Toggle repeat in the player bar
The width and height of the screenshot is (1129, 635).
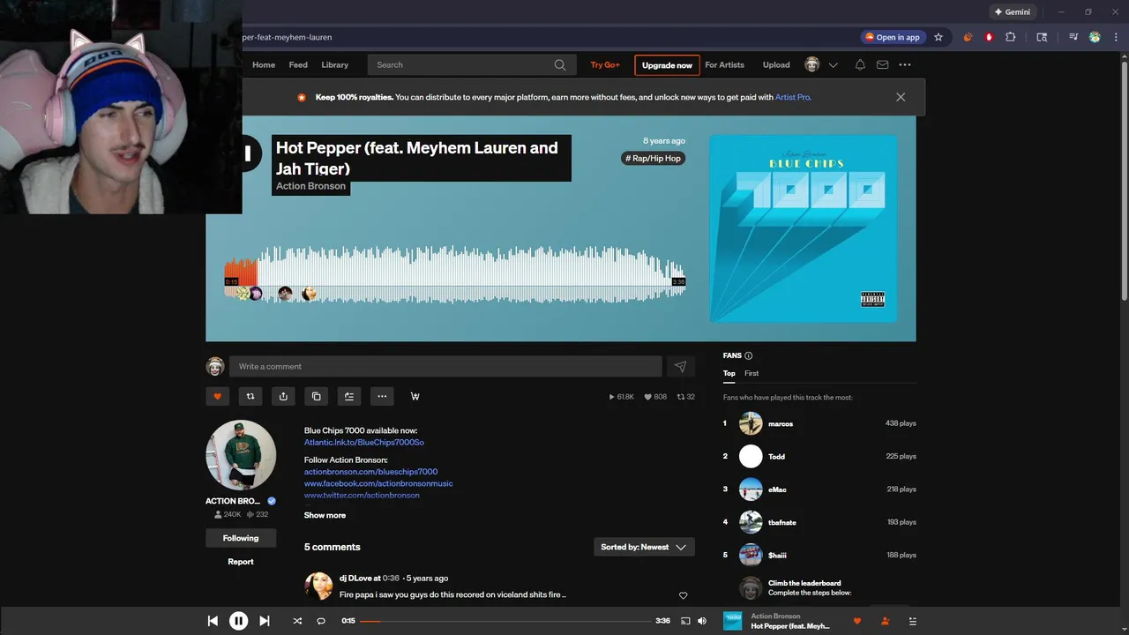click(x=321, y=621)
